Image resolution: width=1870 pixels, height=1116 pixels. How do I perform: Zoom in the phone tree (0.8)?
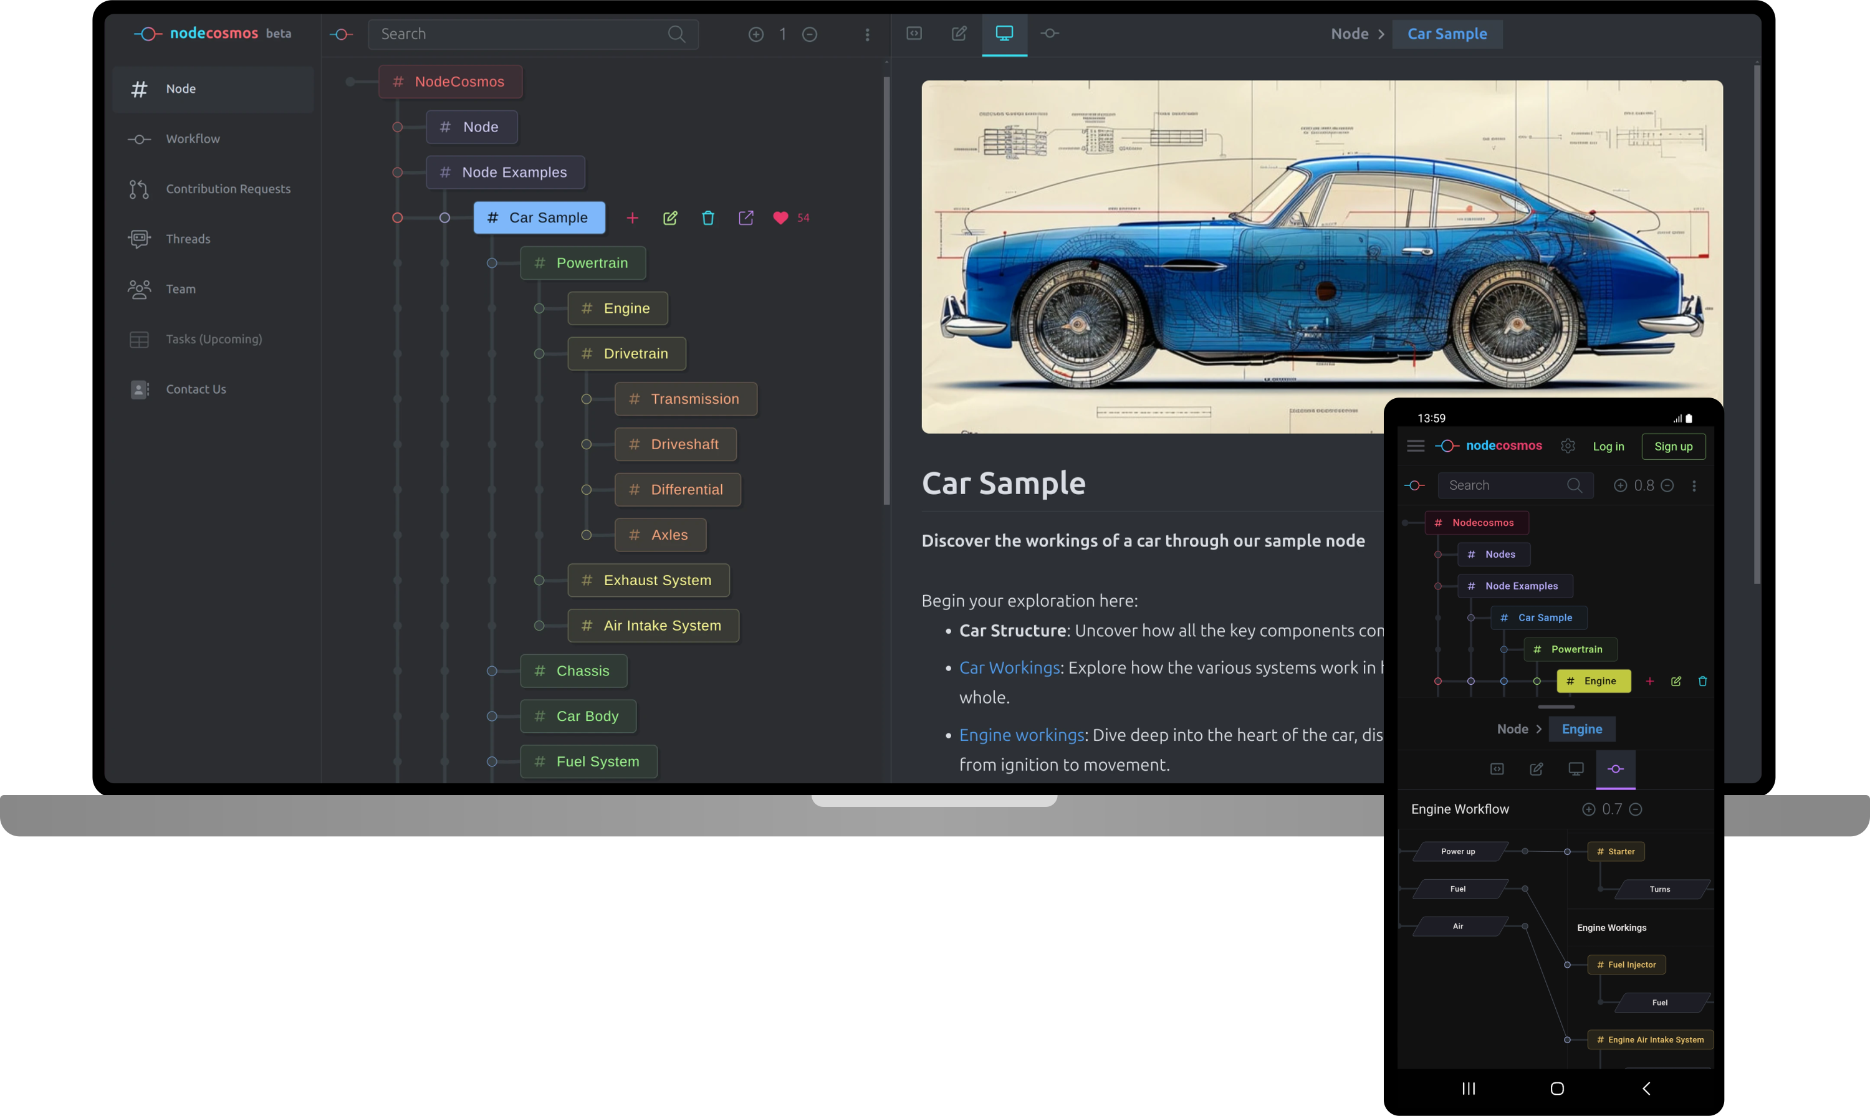(1620, 486)
